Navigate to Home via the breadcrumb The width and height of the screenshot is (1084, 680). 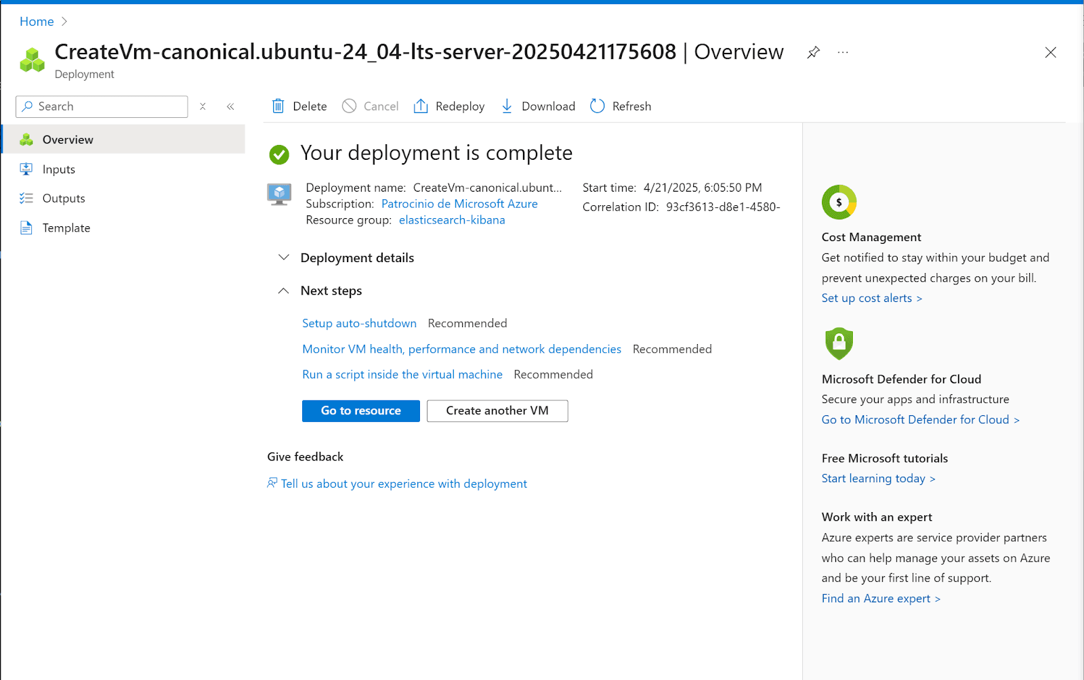[x=37, y=21]
